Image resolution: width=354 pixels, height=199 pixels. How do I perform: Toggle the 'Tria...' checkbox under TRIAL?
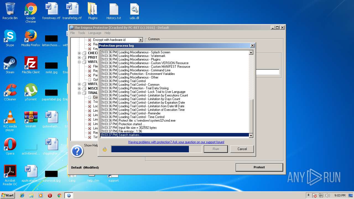pos(90,102)
